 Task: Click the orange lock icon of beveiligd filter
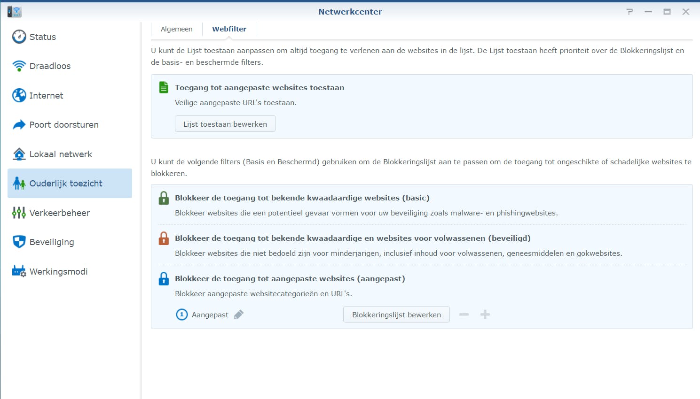click(164, 238)
